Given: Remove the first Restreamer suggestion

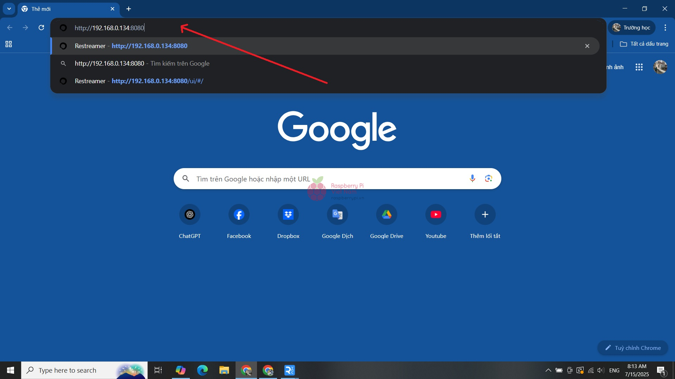Looking at the screenshot, I should click(587, 46).
